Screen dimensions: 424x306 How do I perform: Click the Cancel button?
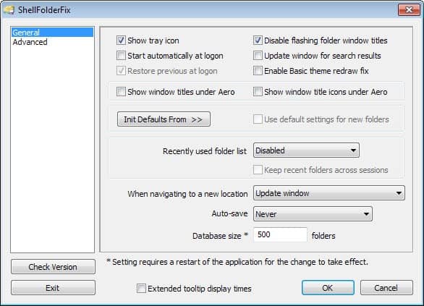pyautogui.click(x=386, y=288)
